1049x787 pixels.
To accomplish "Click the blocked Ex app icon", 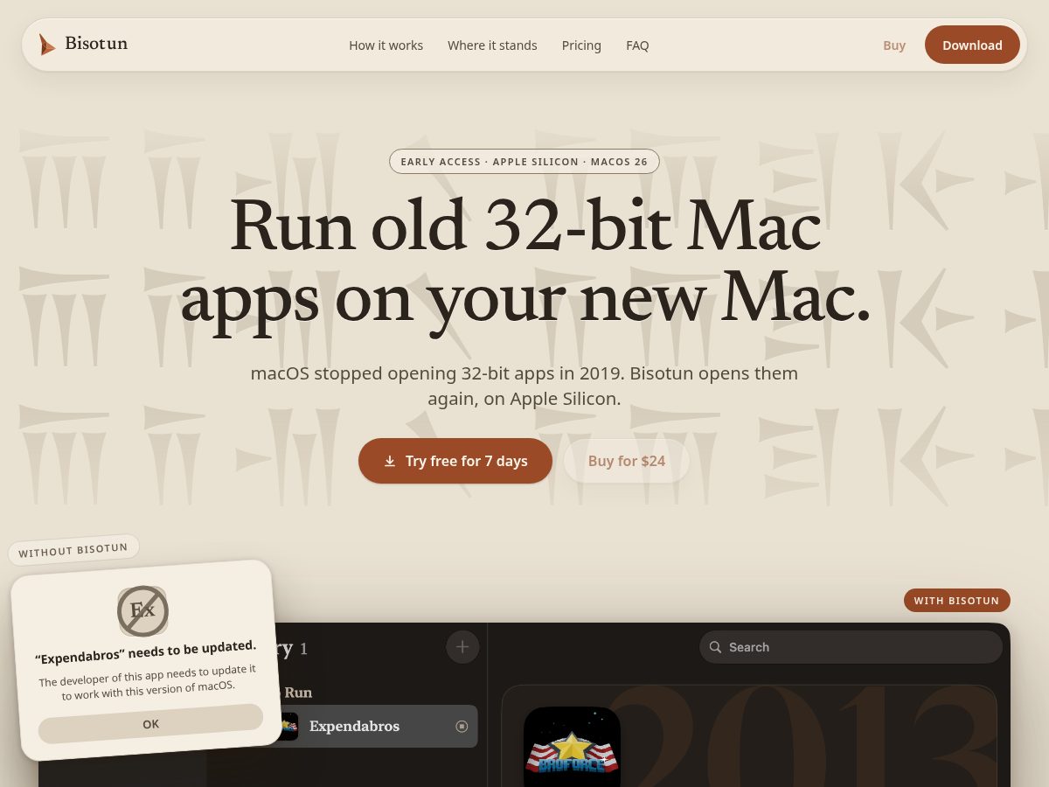I will 142,610.
